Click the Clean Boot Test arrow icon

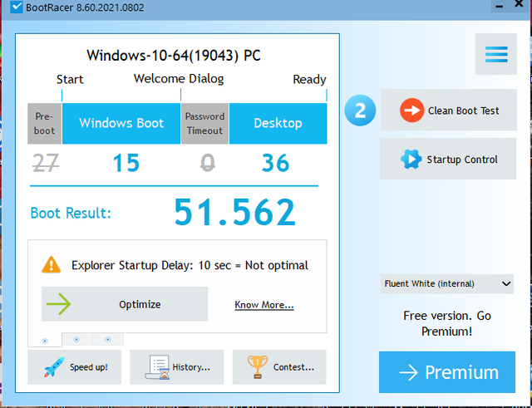point(411,111)
